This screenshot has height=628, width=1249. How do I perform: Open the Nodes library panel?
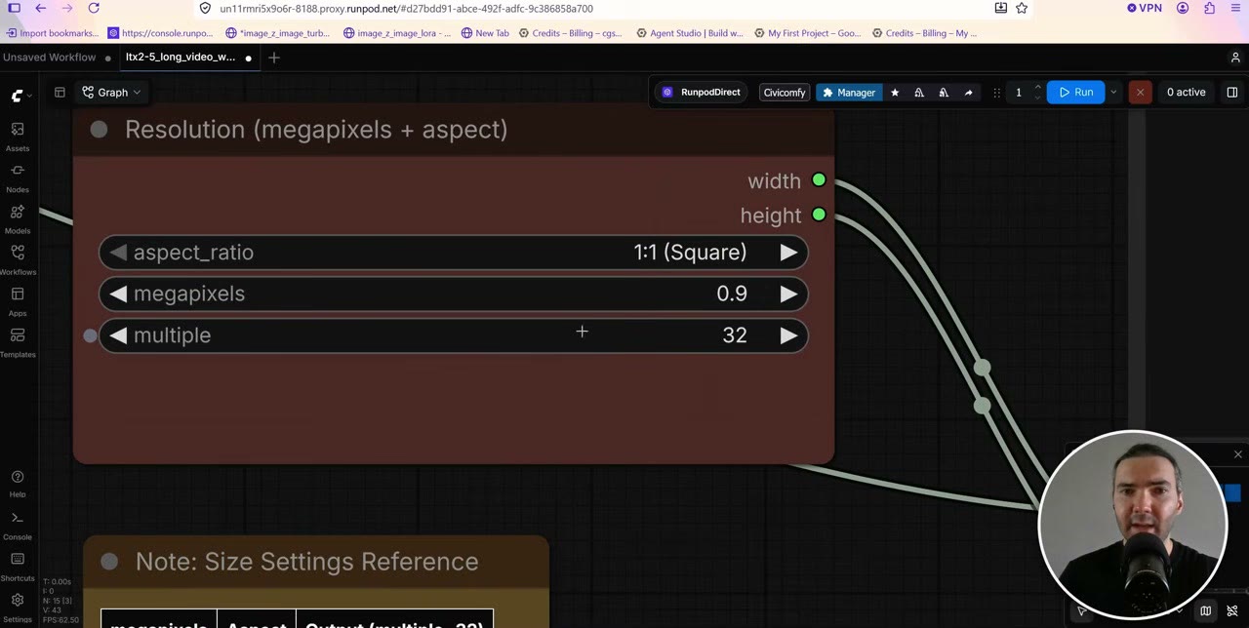click(18, 177)
